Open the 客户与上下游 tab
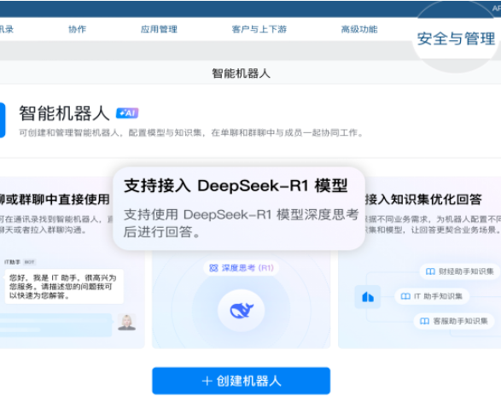Screen dimensions: 501x408 [x=259, y=29]
